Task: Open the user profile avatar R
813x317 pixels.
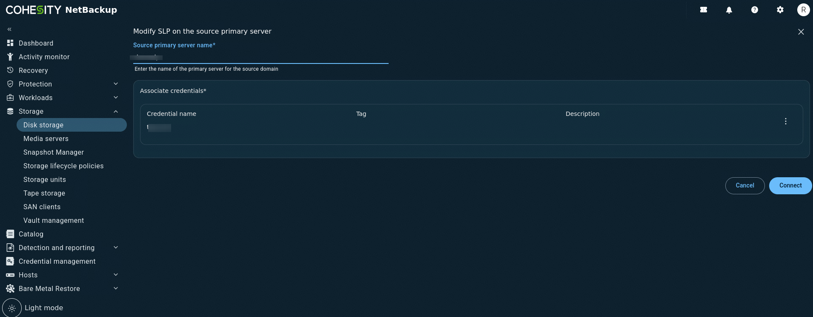Action: (x=803, y=10)
